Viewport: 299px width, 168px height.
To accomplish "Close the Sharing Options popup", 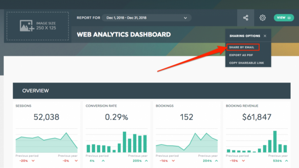I will (265, 36).
